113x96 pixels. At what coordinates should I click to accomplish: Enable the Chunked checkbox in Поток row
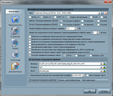(x=98, y=25)
